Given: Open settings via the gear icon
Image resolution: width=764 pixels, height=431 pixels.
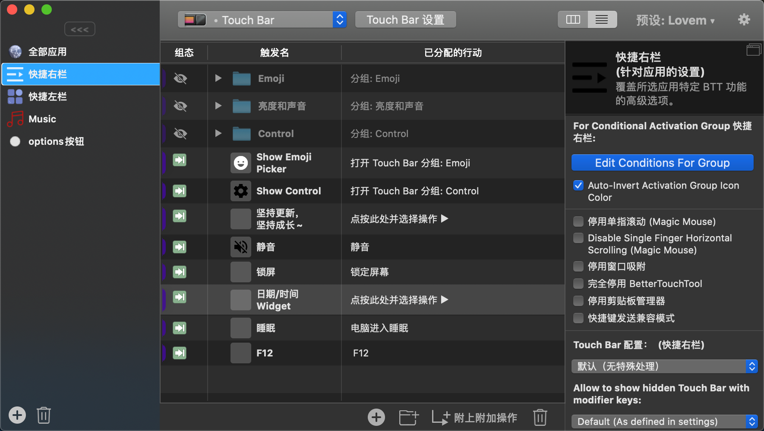Looking at the screenshot, I should pyautogui.click(x=744, y=19).
